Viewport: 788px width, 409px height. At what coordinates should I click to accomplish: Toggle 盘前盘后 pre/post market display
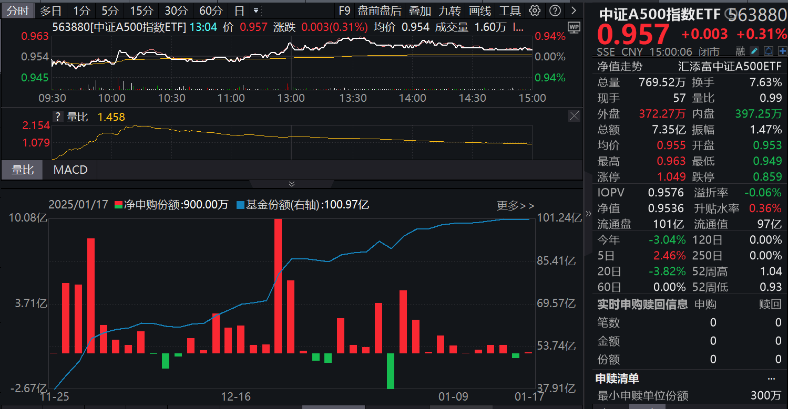tap(379, 11)
